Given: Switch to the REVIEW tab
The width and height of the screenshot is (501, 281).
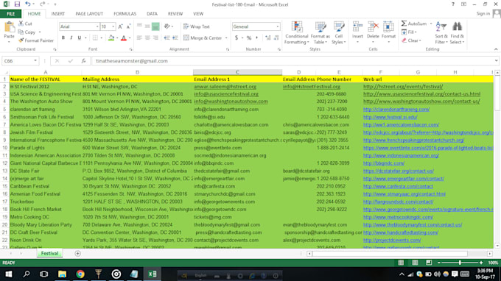Looking at the screenshot, I should 175,14.
